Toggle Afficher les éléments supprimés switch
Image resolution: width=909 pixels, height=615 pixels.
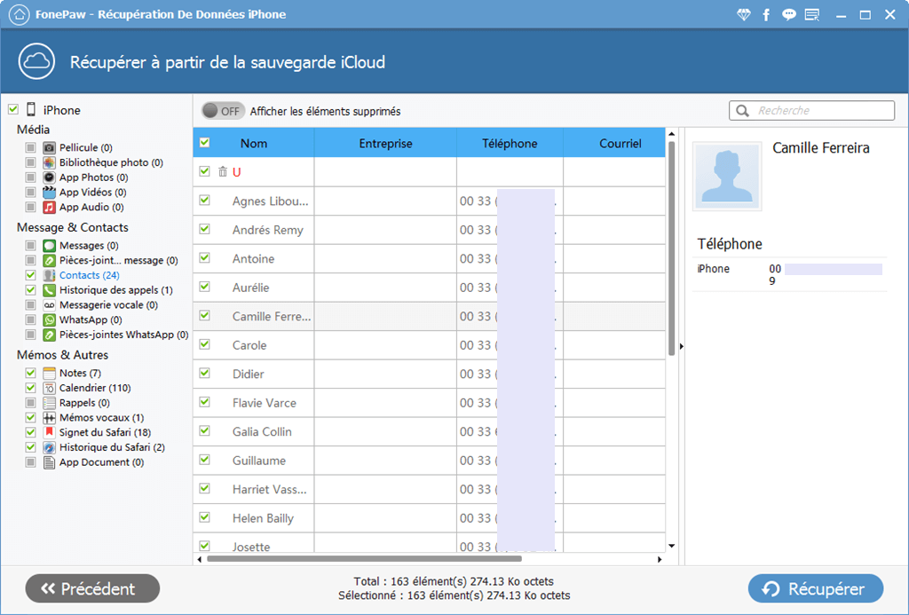[223, 111]
